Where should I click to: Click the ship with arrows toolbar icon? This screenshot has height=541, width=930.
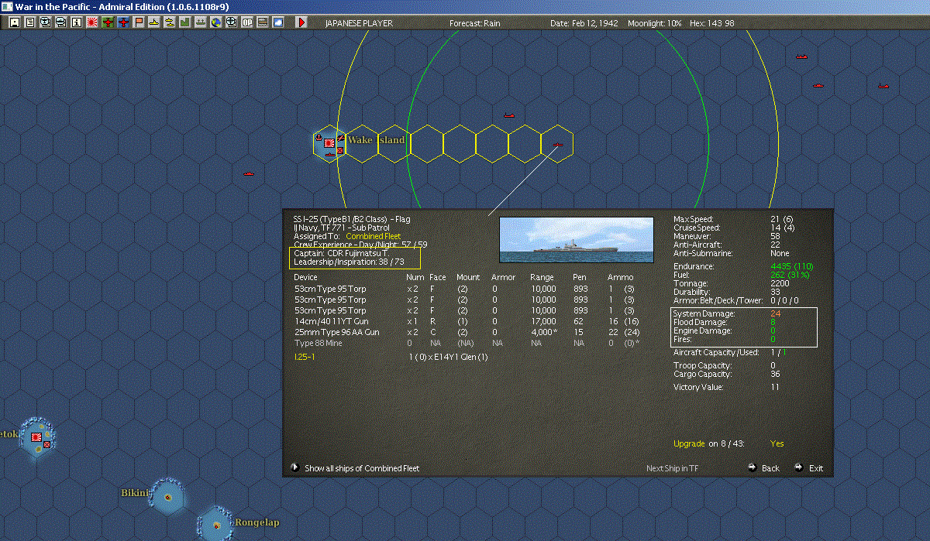[x=201, y=22]
